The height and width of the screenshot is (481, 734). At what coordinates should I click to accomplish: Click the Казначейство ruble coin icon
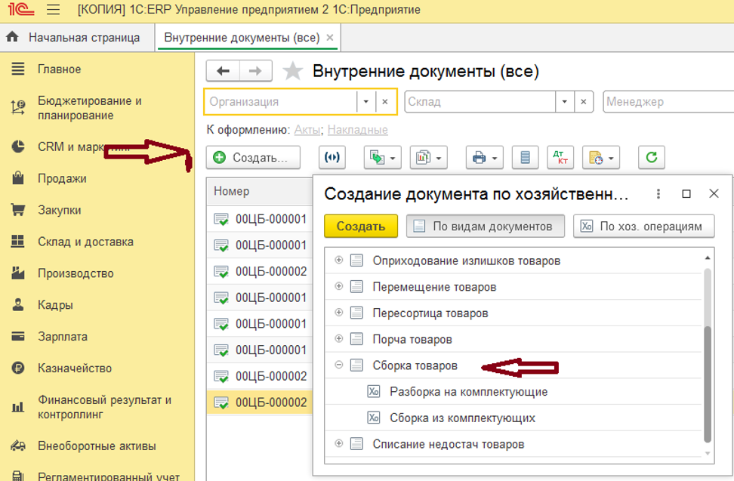coord(18,368)
